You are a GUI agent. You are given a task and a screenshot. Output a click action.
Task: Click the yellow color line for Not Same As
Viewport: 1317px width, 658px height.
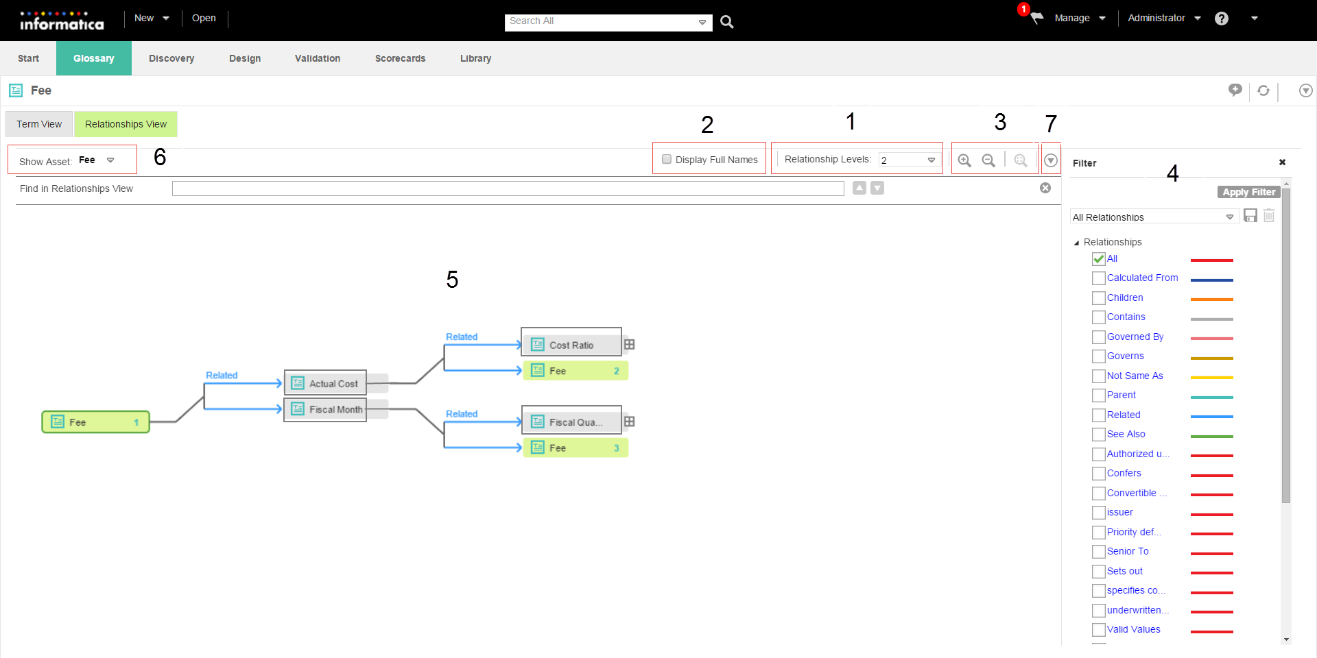pyautogui.click(x=1211, y=378)
